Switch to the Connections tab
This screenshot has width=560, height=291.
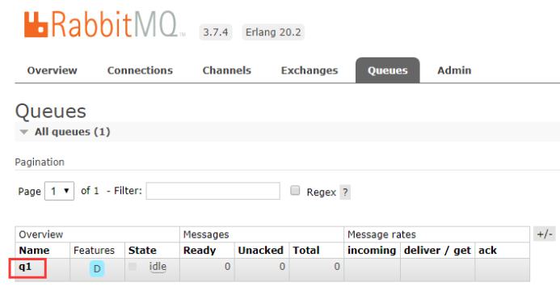pyautogui.click(x=140, y=70)
